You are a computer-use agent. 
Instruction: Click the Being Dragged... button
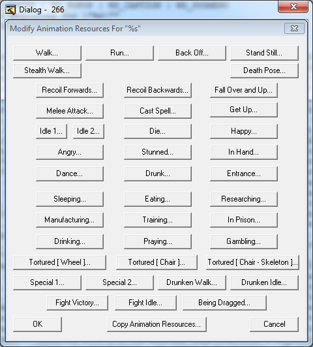pyautogui.click(x=224, y=303)
